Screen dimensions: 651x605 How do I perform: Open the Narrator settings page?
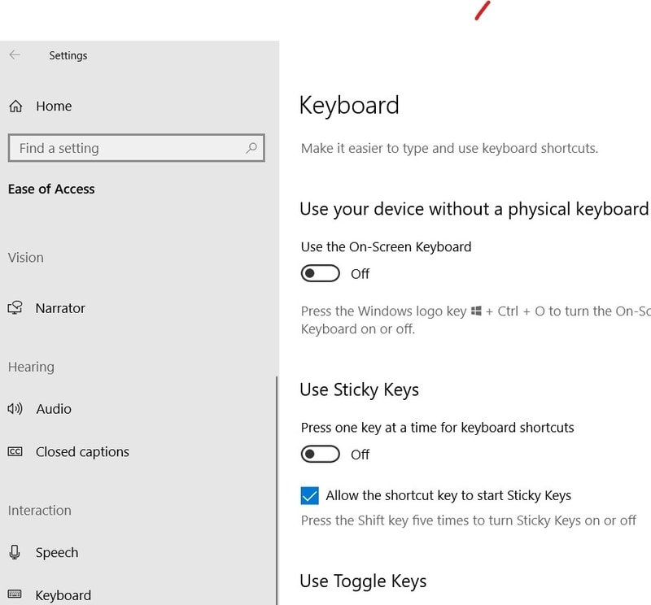pos(60,308)
